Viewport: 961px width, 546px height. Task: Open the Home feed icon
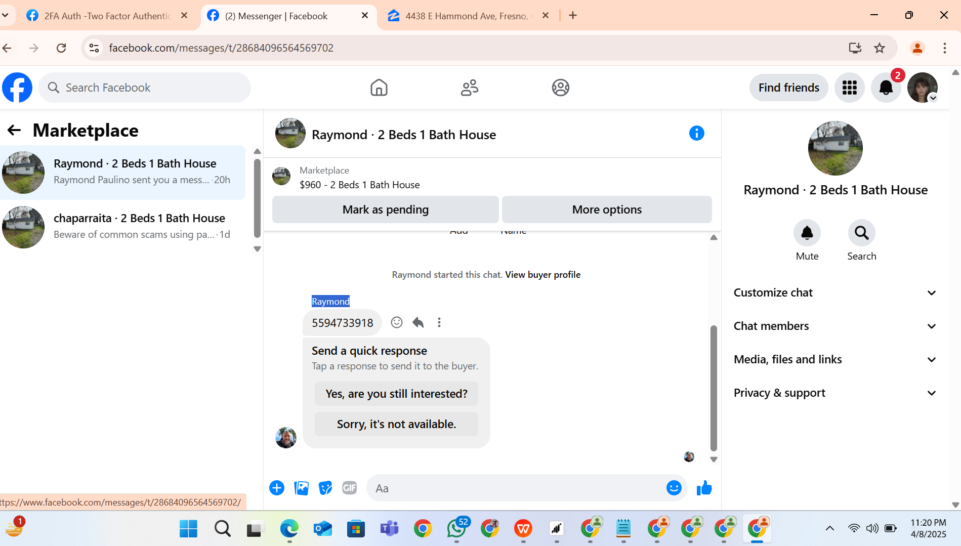[379, 88]
